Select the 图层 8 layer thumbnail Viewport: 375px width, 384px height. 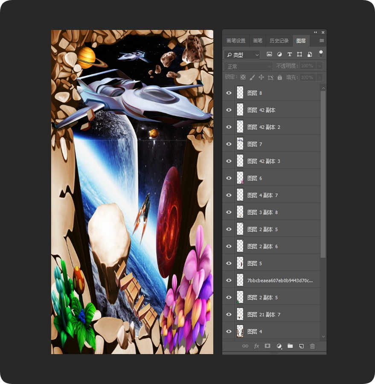pos(240,93)
